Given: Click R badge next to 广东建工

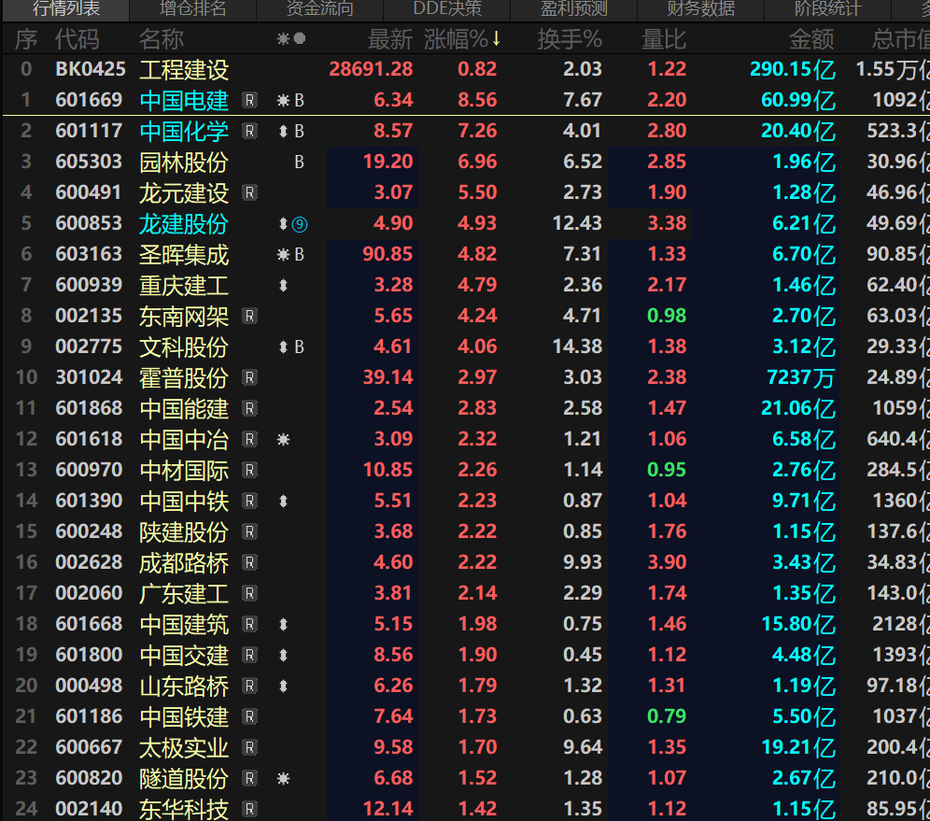Looking at the screenshot, I should coord(249,594).
